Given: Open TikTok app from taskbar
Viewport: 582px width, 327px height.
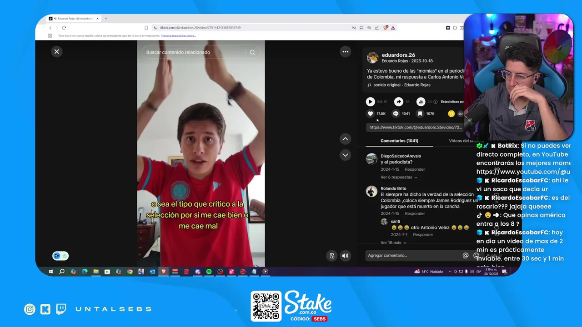Looking at the screenshot, I should 231,272.
